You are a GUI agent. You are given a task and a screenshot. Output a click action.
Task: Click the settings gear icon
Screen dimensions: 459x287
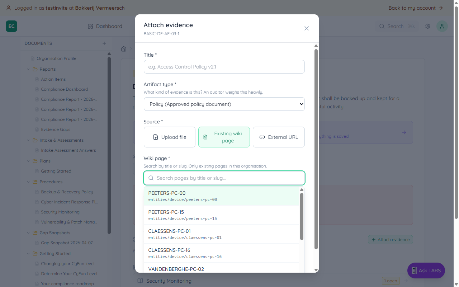pos(427,26)
